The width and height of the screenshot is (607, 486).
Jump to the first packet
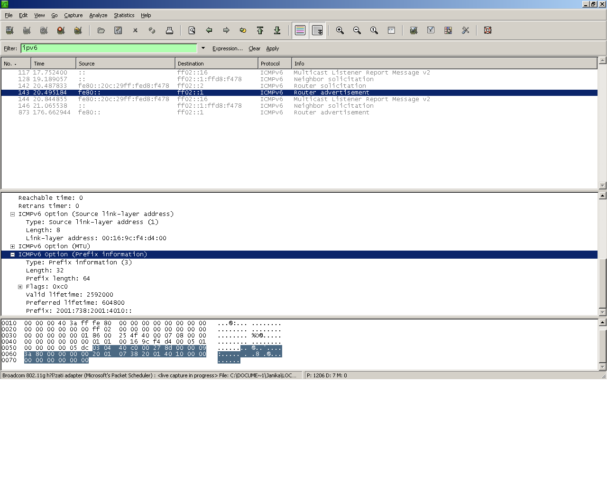260,30
